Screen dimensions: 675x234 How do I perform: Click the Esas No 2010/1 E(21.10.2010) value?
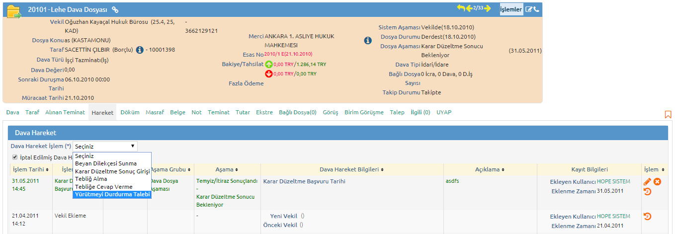click(288, 54)
